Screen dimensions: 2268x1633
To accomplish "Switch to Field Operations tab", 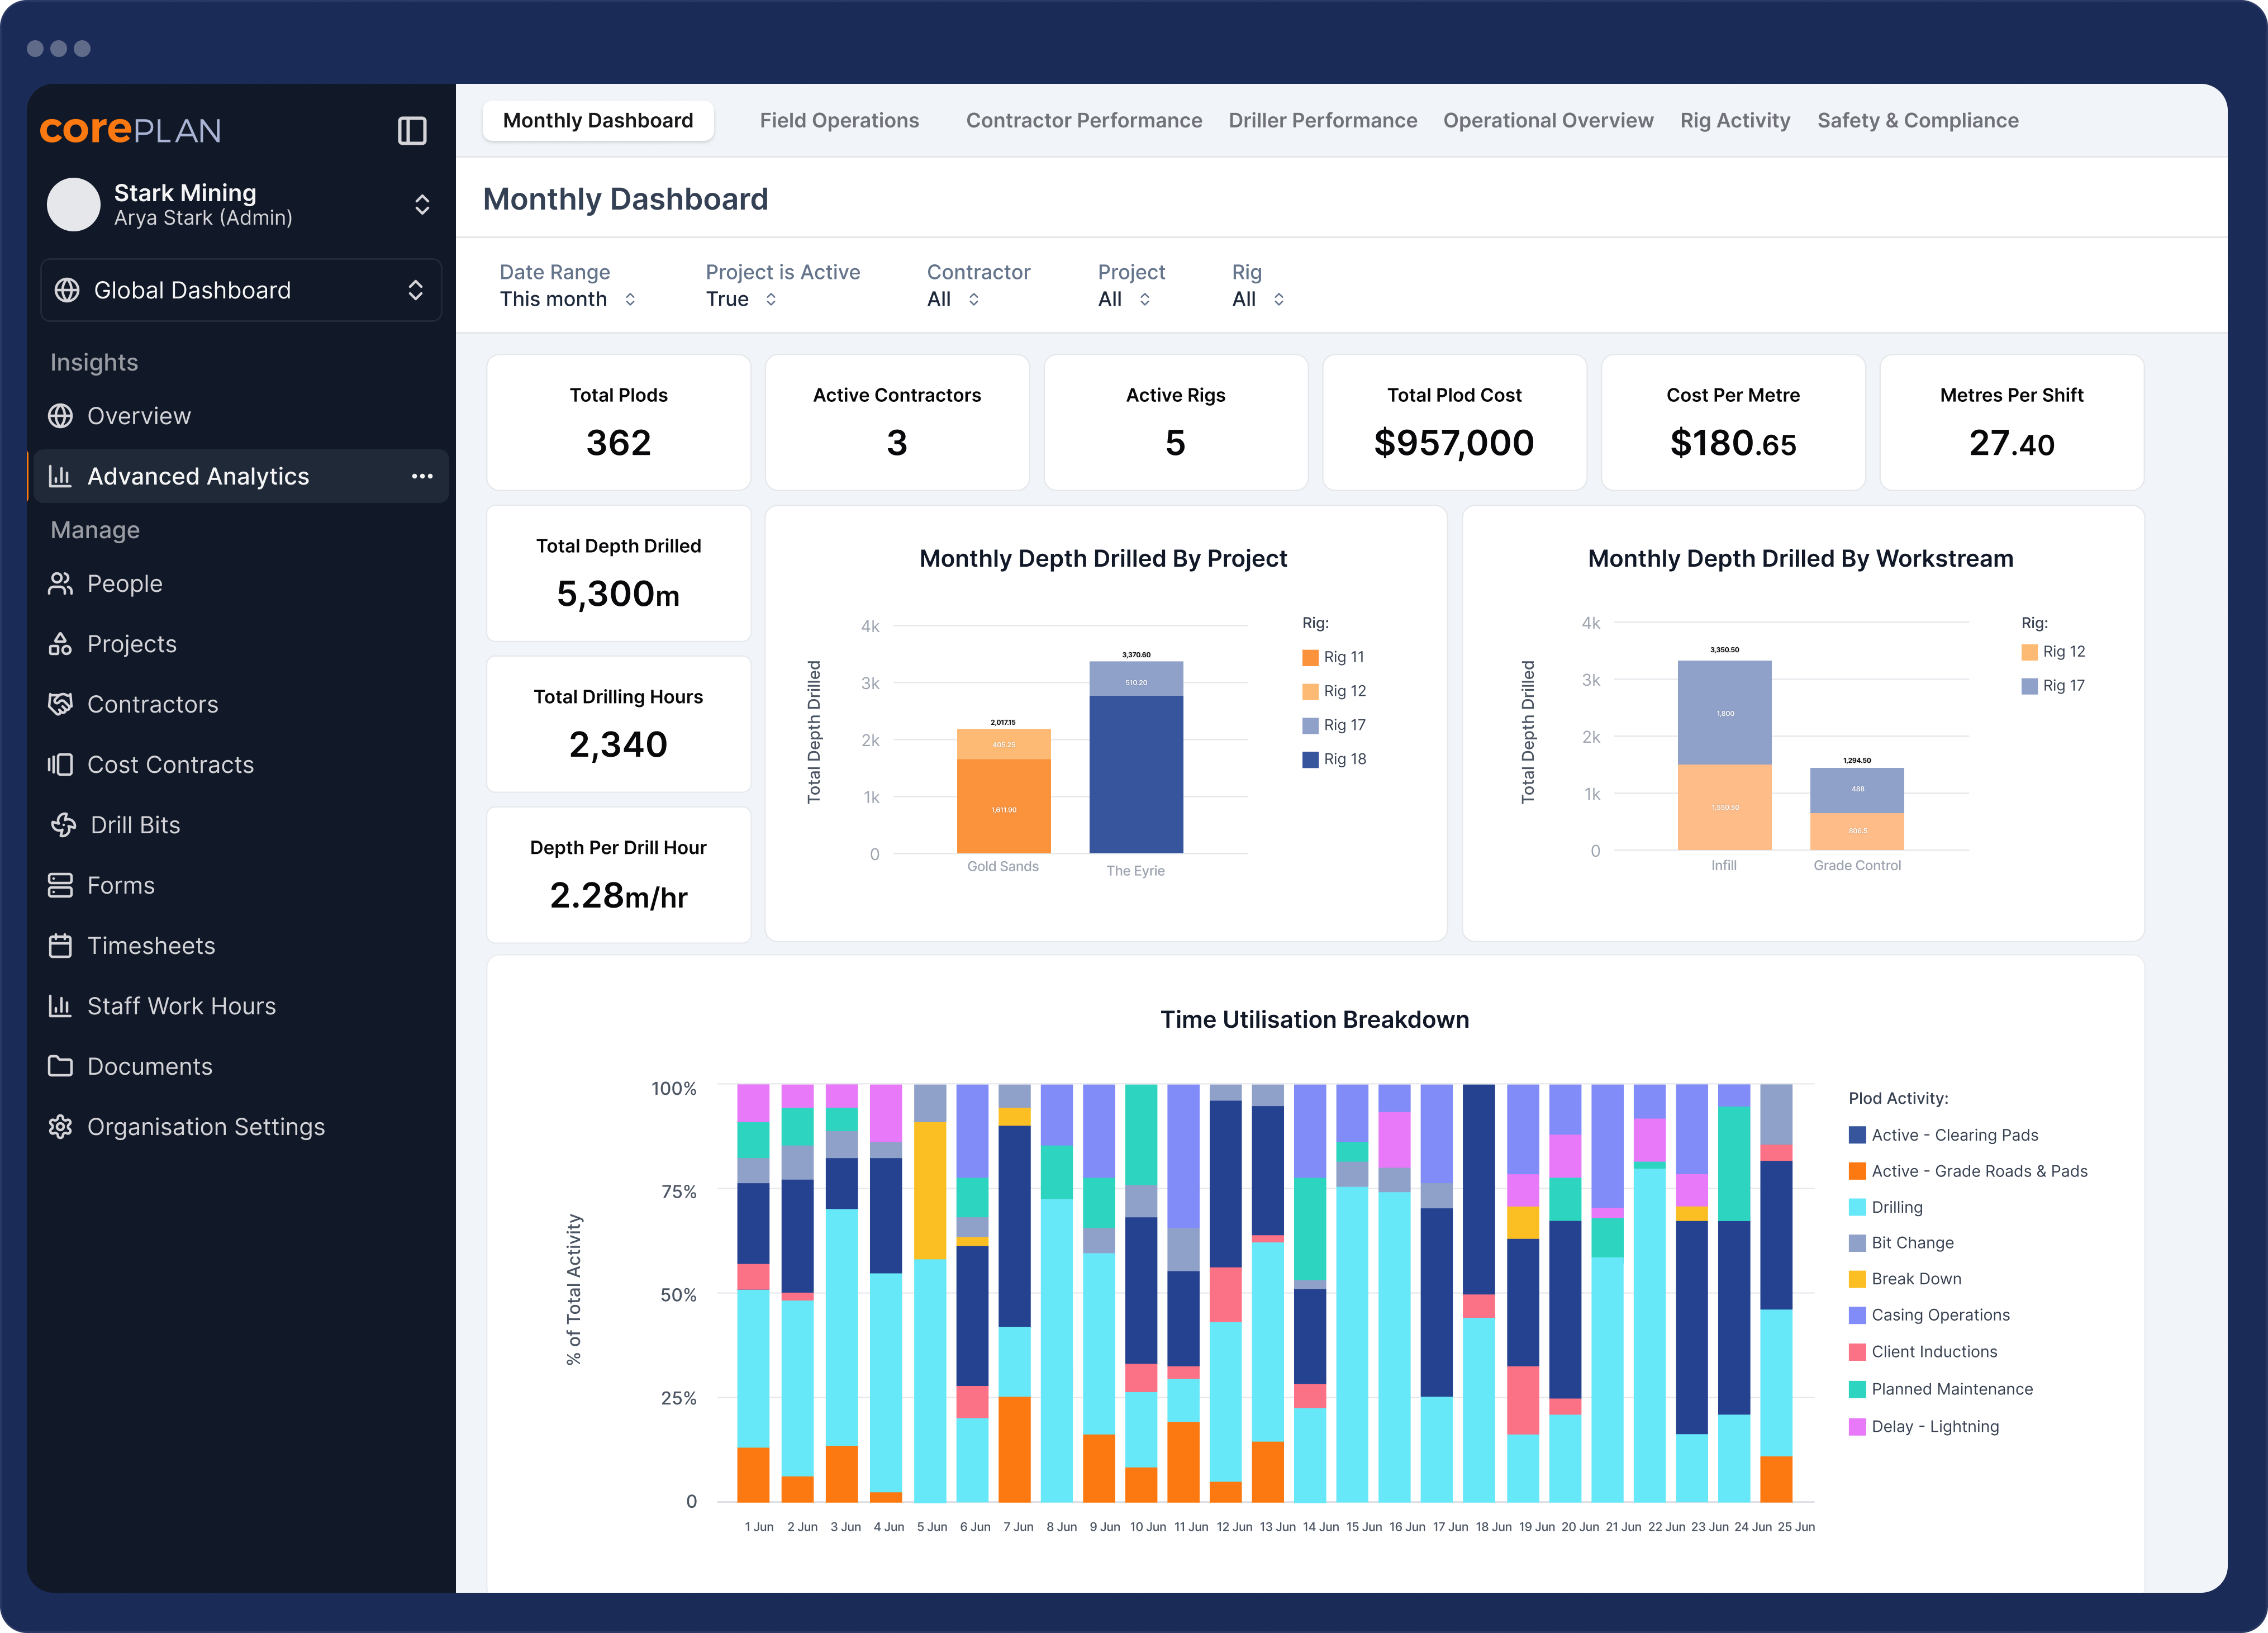I will [x=838, y=120].
